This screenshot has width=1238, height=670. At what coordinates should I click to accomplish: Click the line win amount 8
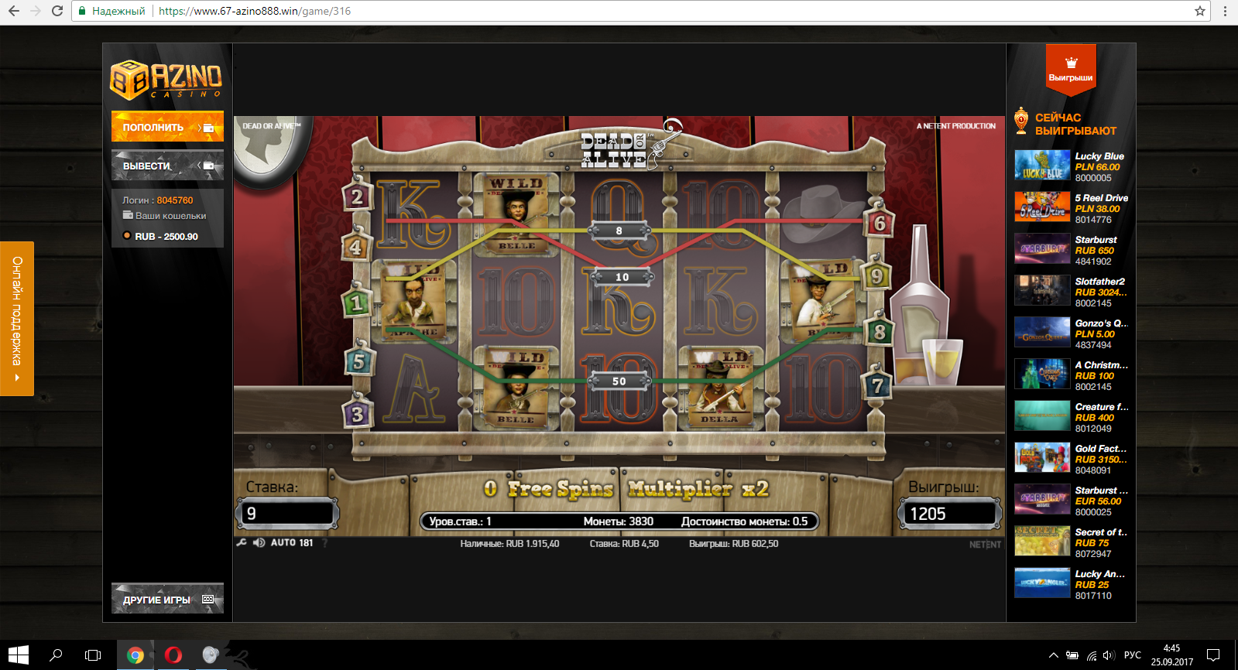619,230
